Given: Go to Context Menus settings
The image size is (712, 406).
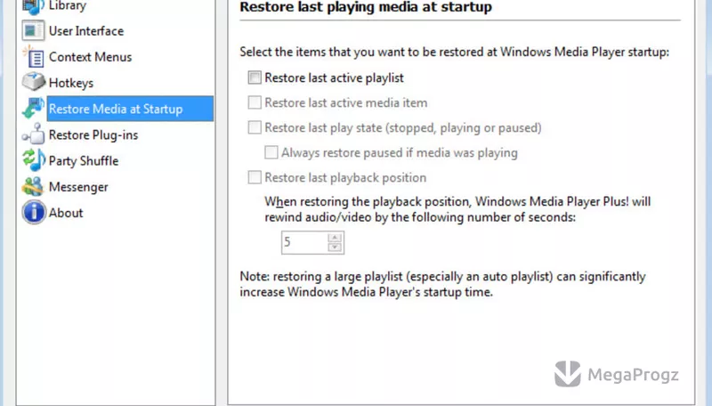Looking at the screenshot, I should 91,57.
